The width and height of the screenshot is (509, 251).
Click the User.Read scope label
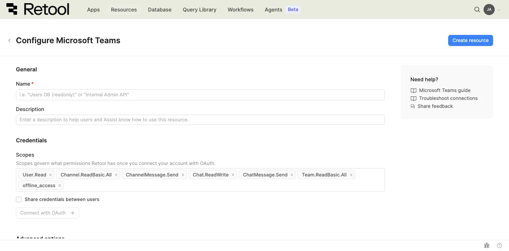click(35, 175)
